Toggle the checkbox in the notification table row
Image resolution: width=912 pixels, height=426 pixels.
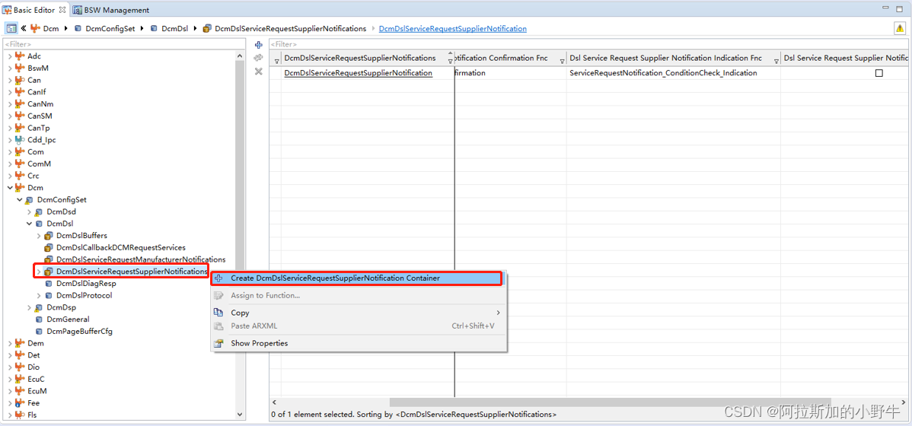pos(879,73)
